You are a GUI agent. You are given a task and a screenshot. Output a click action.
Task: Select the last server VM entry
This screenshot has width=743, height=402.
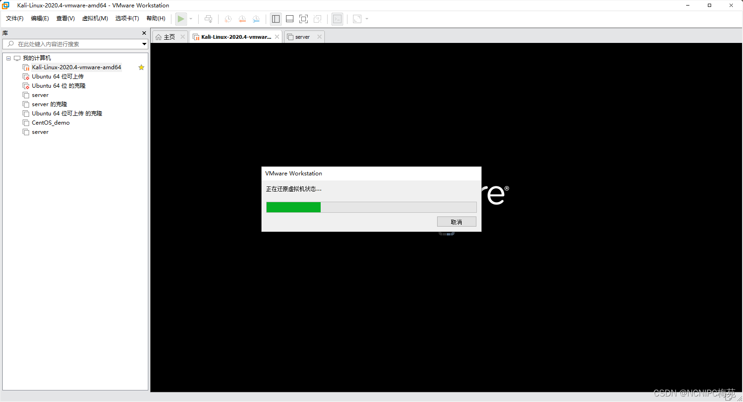coord(40,132)
